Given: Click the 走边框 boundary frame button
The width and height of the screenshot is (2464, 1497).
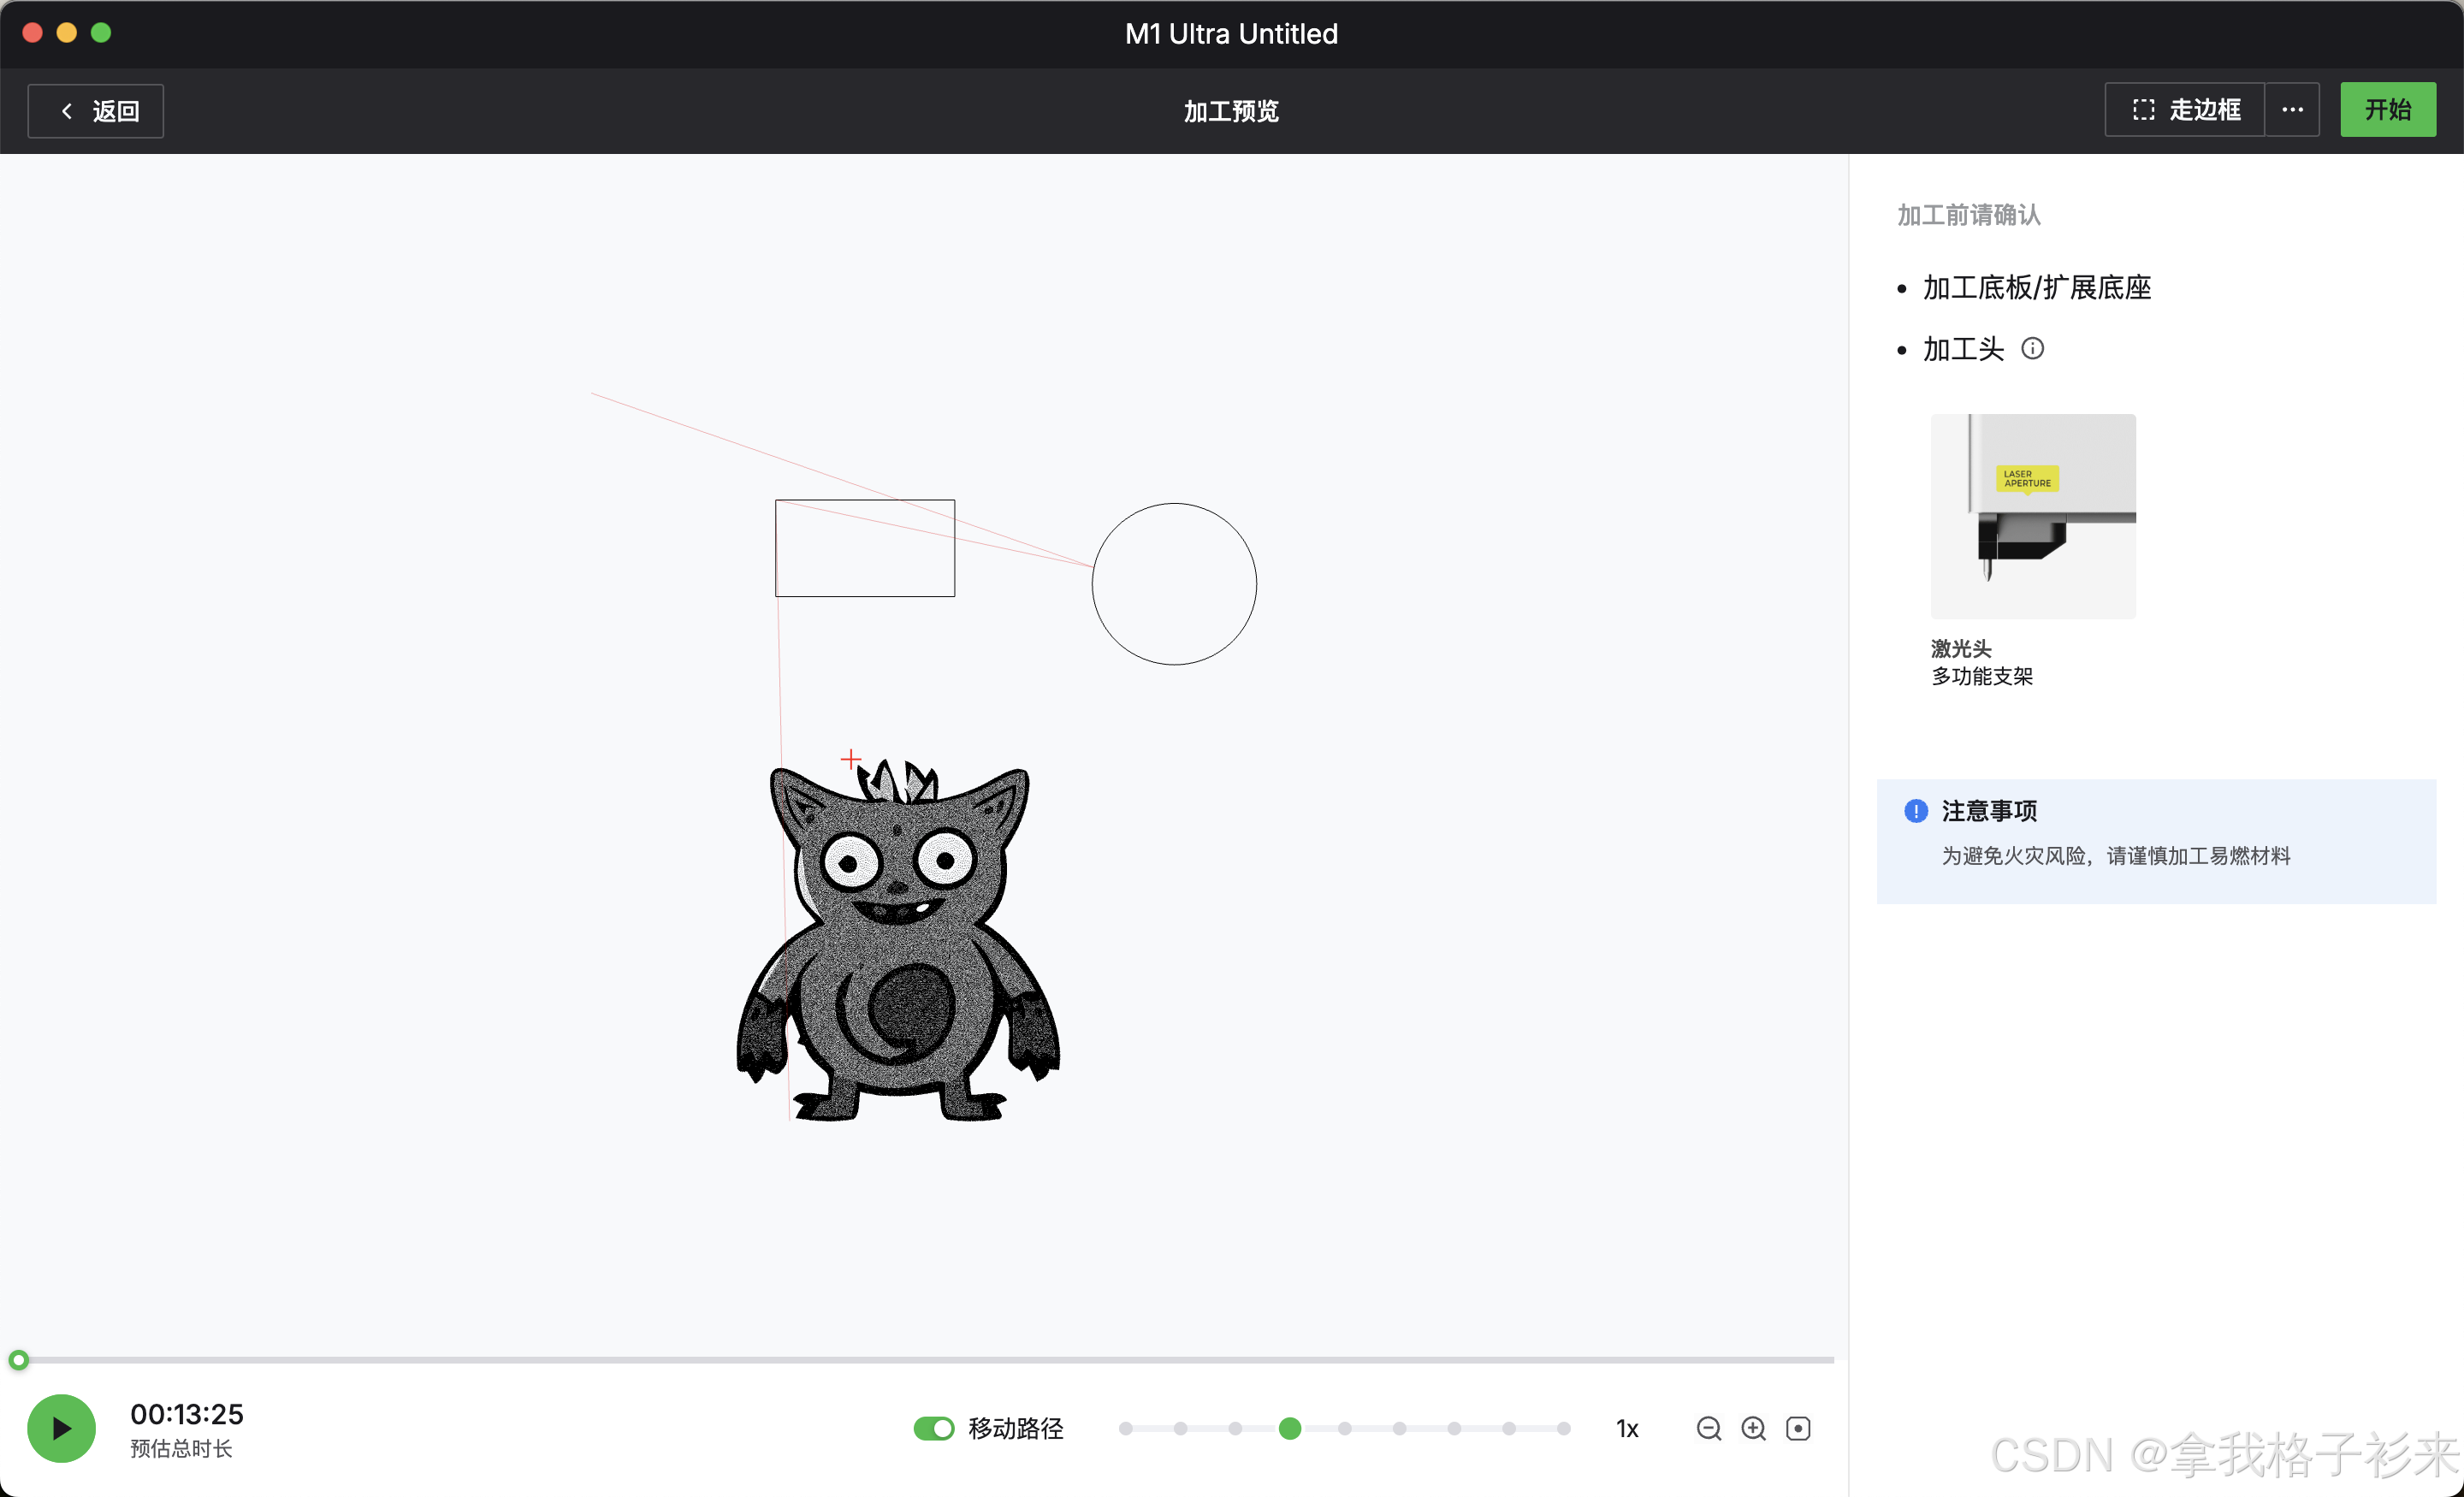Looking at the screenshot, I should [x=2183, y=110].
